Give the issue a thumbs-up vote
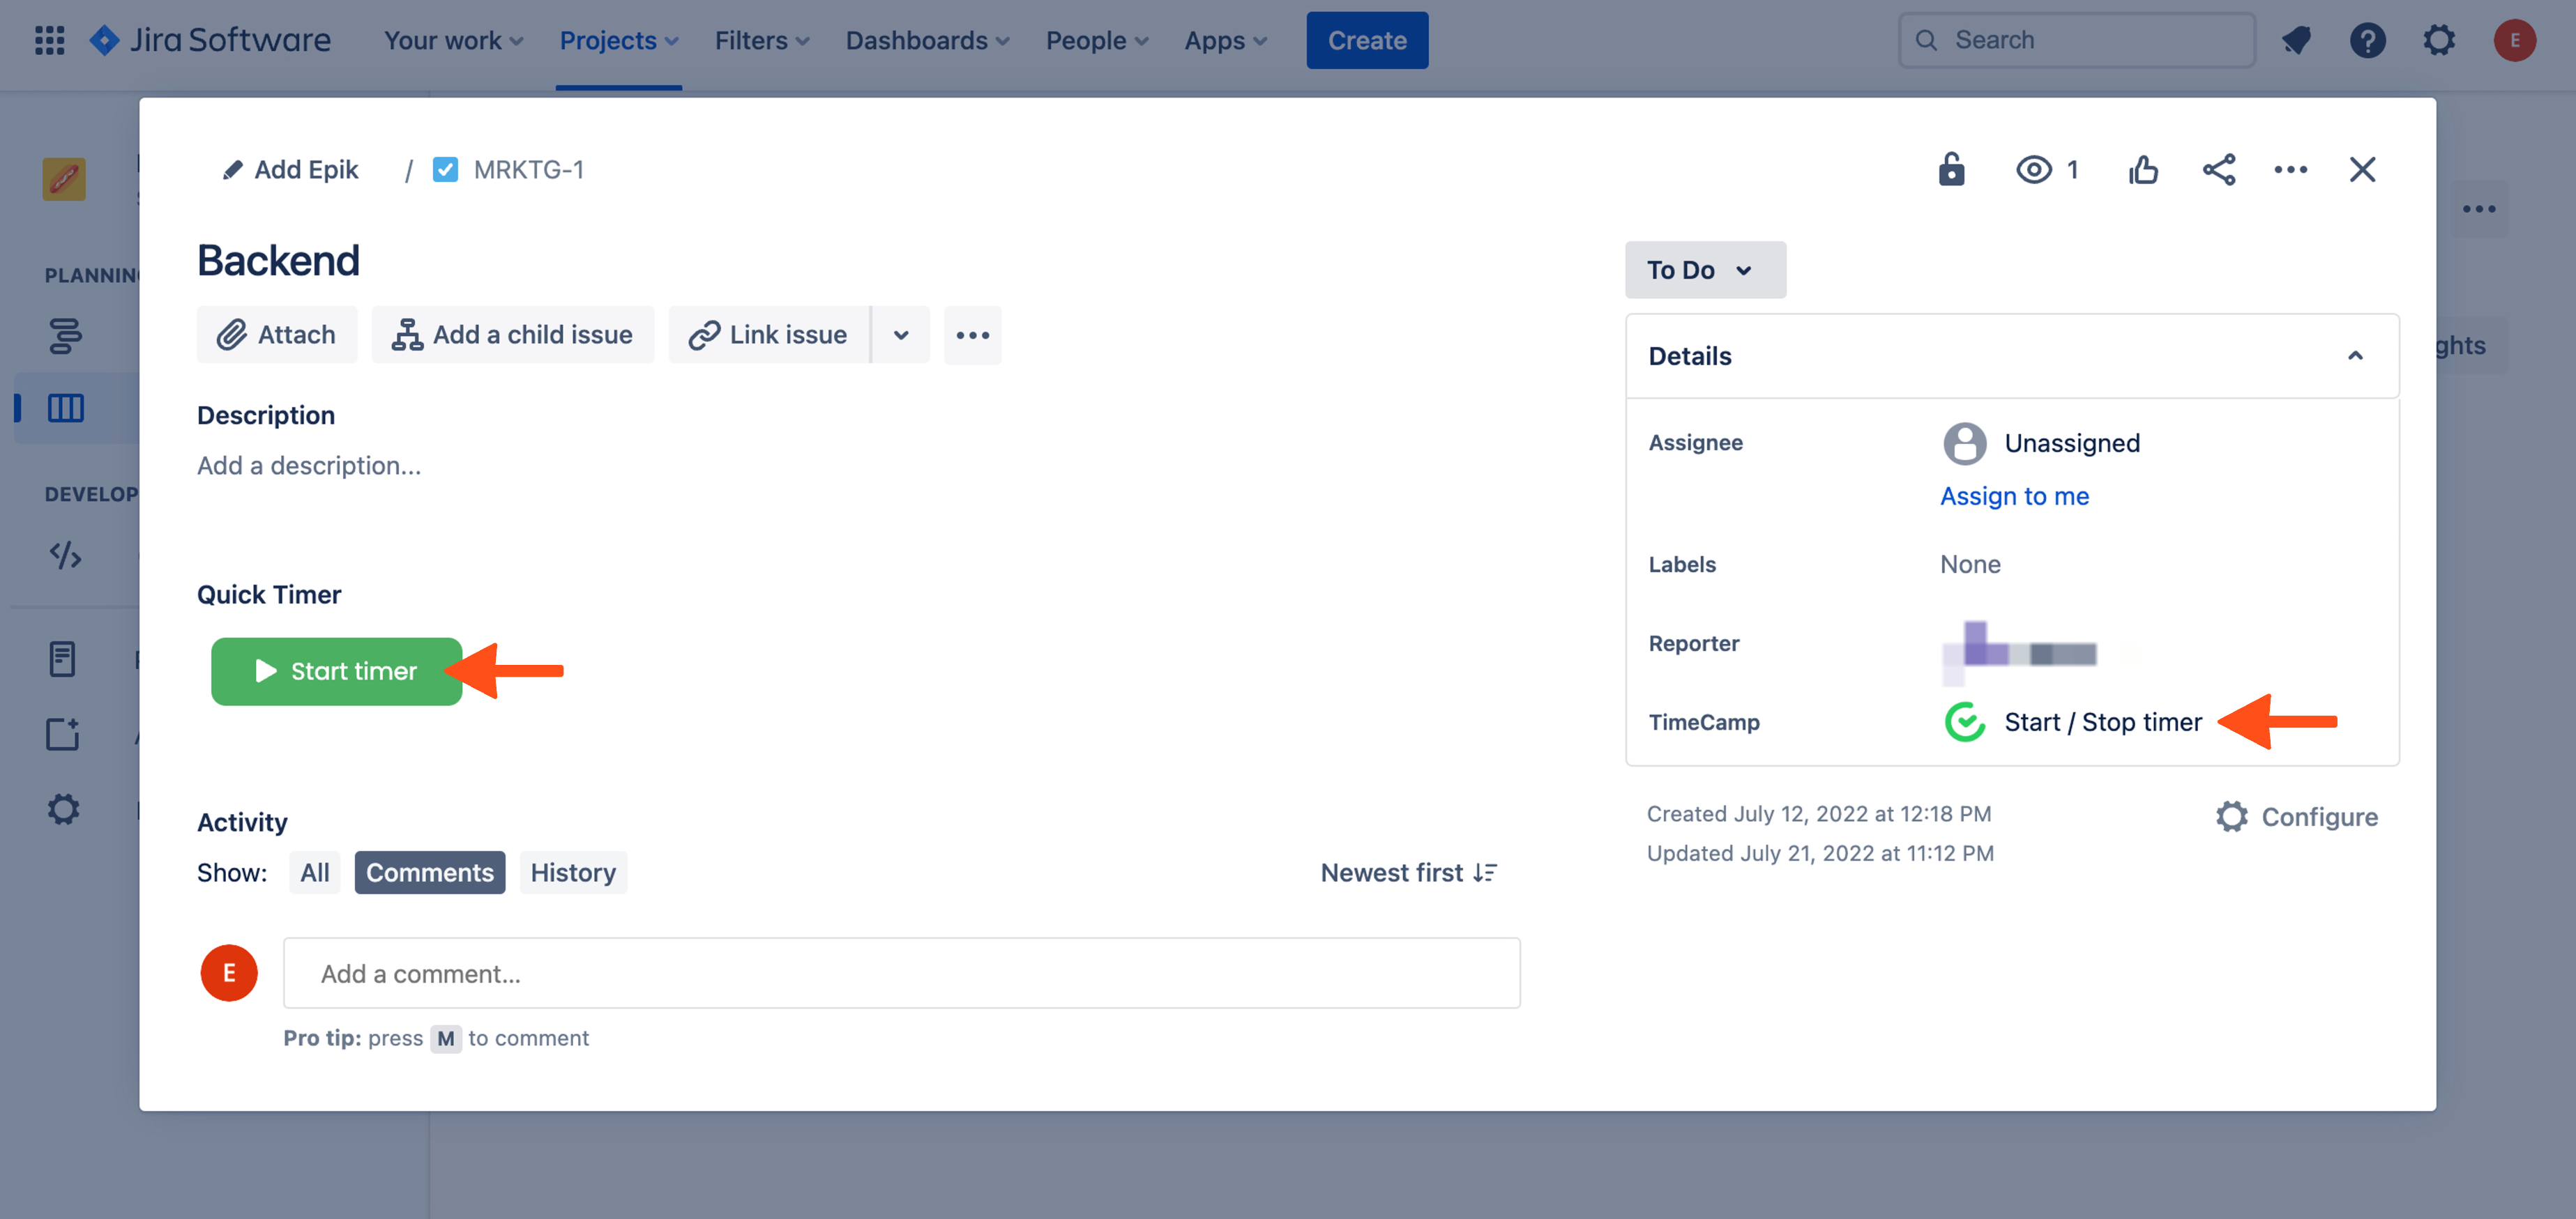2576x1219 pixels. point(2143,170)
